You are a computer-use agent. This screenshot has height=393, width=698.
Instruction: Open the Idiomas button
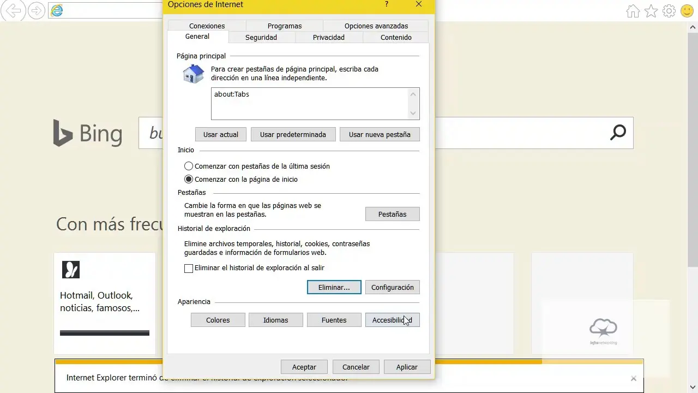276,320
